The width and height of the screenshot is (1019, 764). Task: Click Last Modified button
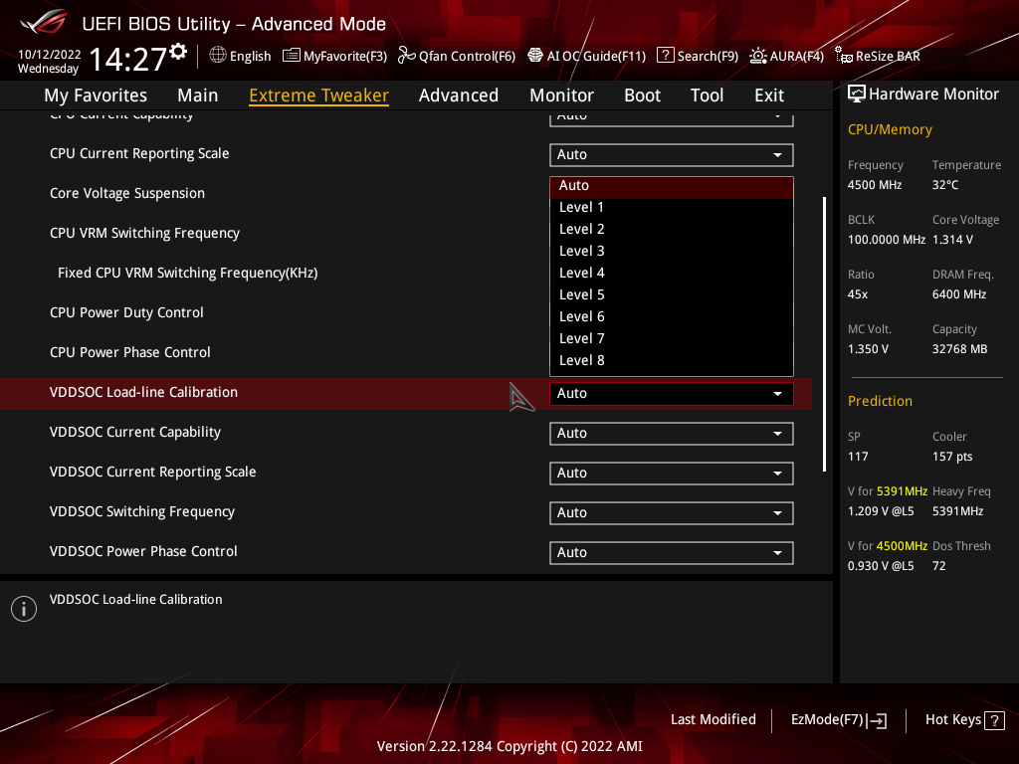point(713,720)
